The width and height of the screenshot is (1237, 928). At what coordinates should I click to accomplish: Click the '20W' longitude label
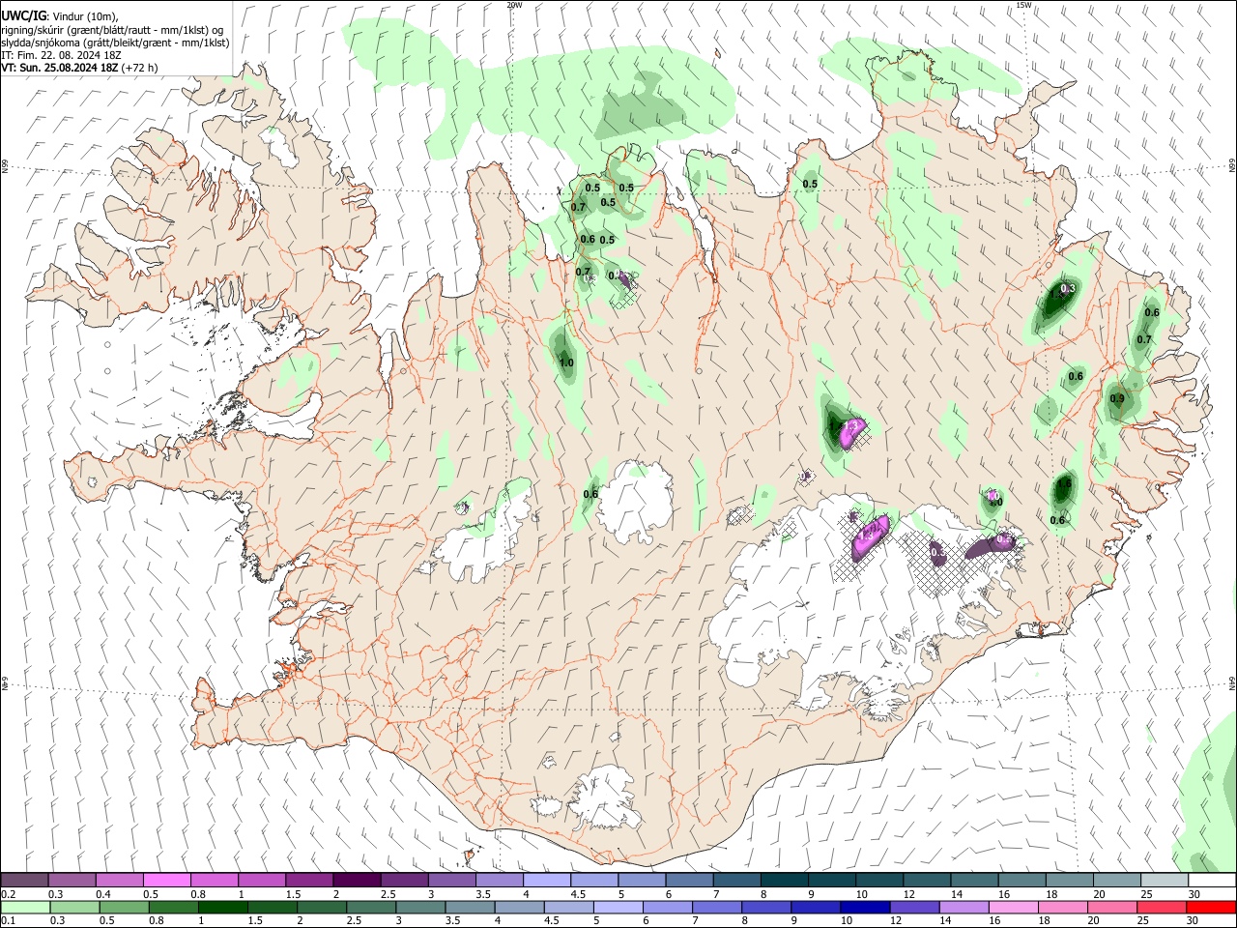pyautogui.click(x=514, y=5)
